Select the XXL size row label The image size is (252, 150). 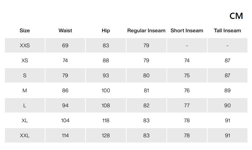[25, 135]
